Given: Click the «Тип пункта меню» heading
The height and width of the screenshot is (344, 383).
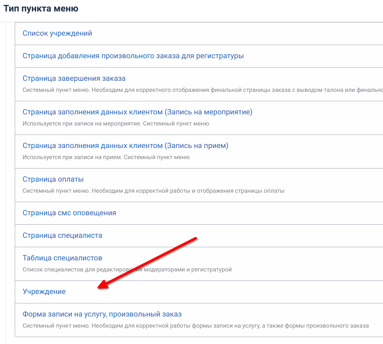Looking at the screenshot, I should [41, 8].
